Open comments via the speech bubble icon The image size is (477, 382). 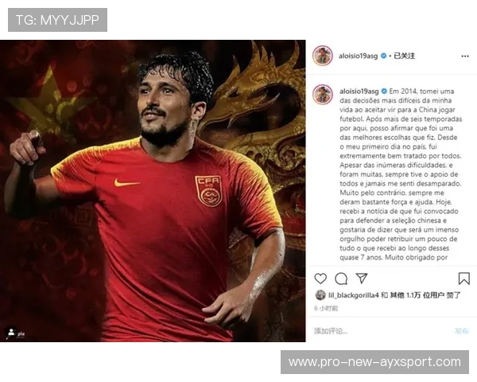[x=341, y=279]
